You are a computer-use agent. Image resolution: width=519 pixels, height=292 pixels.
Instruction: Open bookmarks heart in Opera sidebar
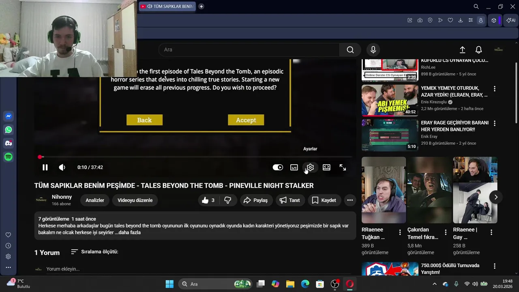[x=8, y=235]
